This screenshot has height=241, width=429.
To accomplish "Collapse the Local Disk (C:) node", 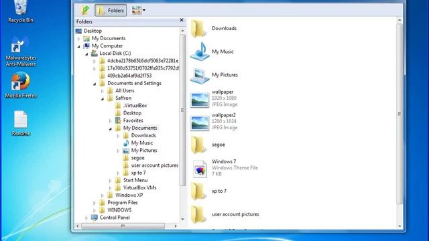I will tap(86, 54).
